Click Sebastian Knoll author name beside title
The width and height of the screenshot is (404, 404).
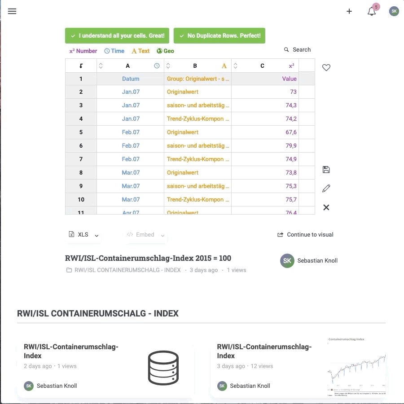pos(317,260)
